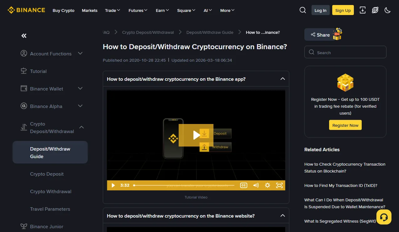Mute the video volume
The height and width of the screenshot is (232, 399).
(x=256, y=185)
